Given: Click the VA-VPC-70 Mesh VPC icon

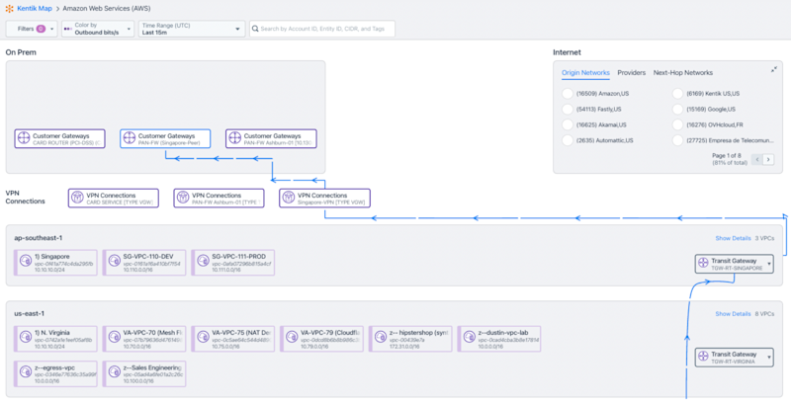Looking at the screenshot, I should 114,337.
